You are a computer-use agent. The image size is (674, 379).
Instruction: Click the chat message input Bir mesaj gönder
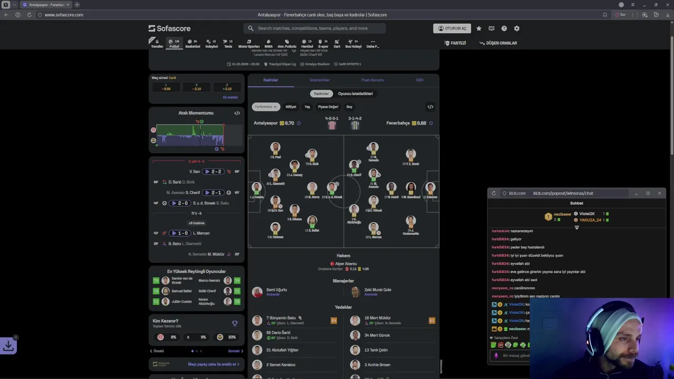(516, 355)
